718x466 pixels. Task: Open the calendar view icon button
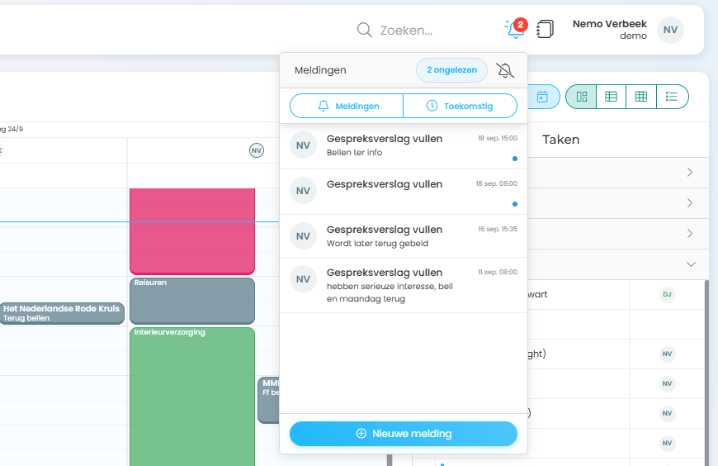pos(542,97)
